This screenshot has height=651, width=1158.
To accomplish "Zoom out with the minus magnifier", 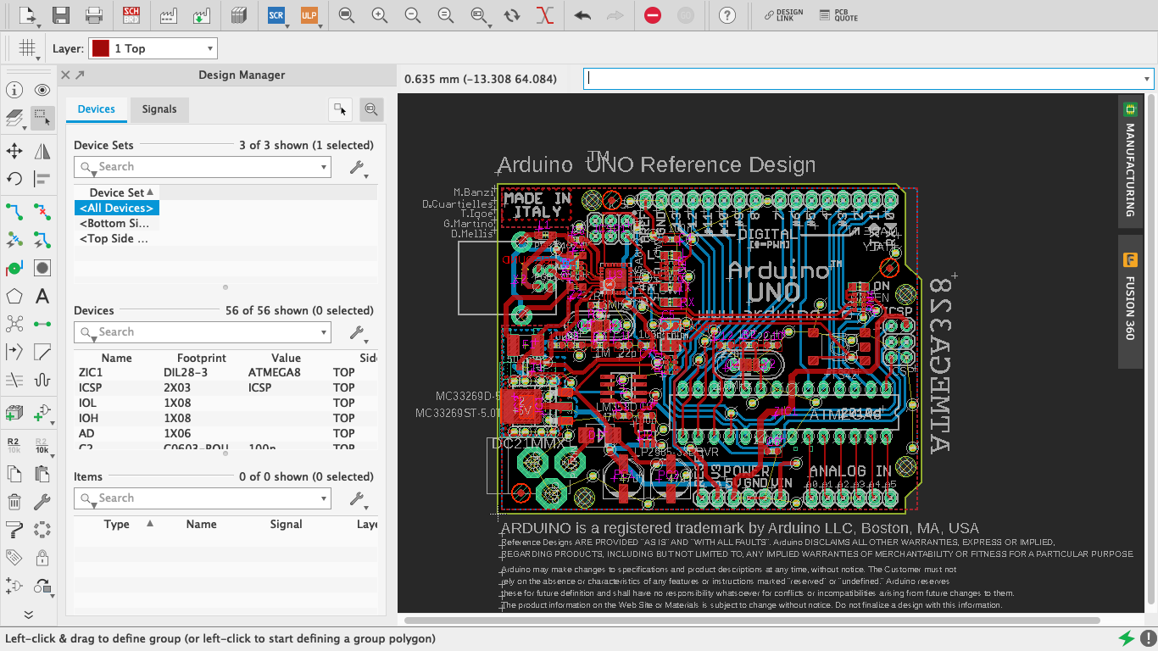I will 413,15.
